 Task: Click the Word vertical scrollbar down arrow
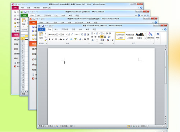(x=166, y=117)
